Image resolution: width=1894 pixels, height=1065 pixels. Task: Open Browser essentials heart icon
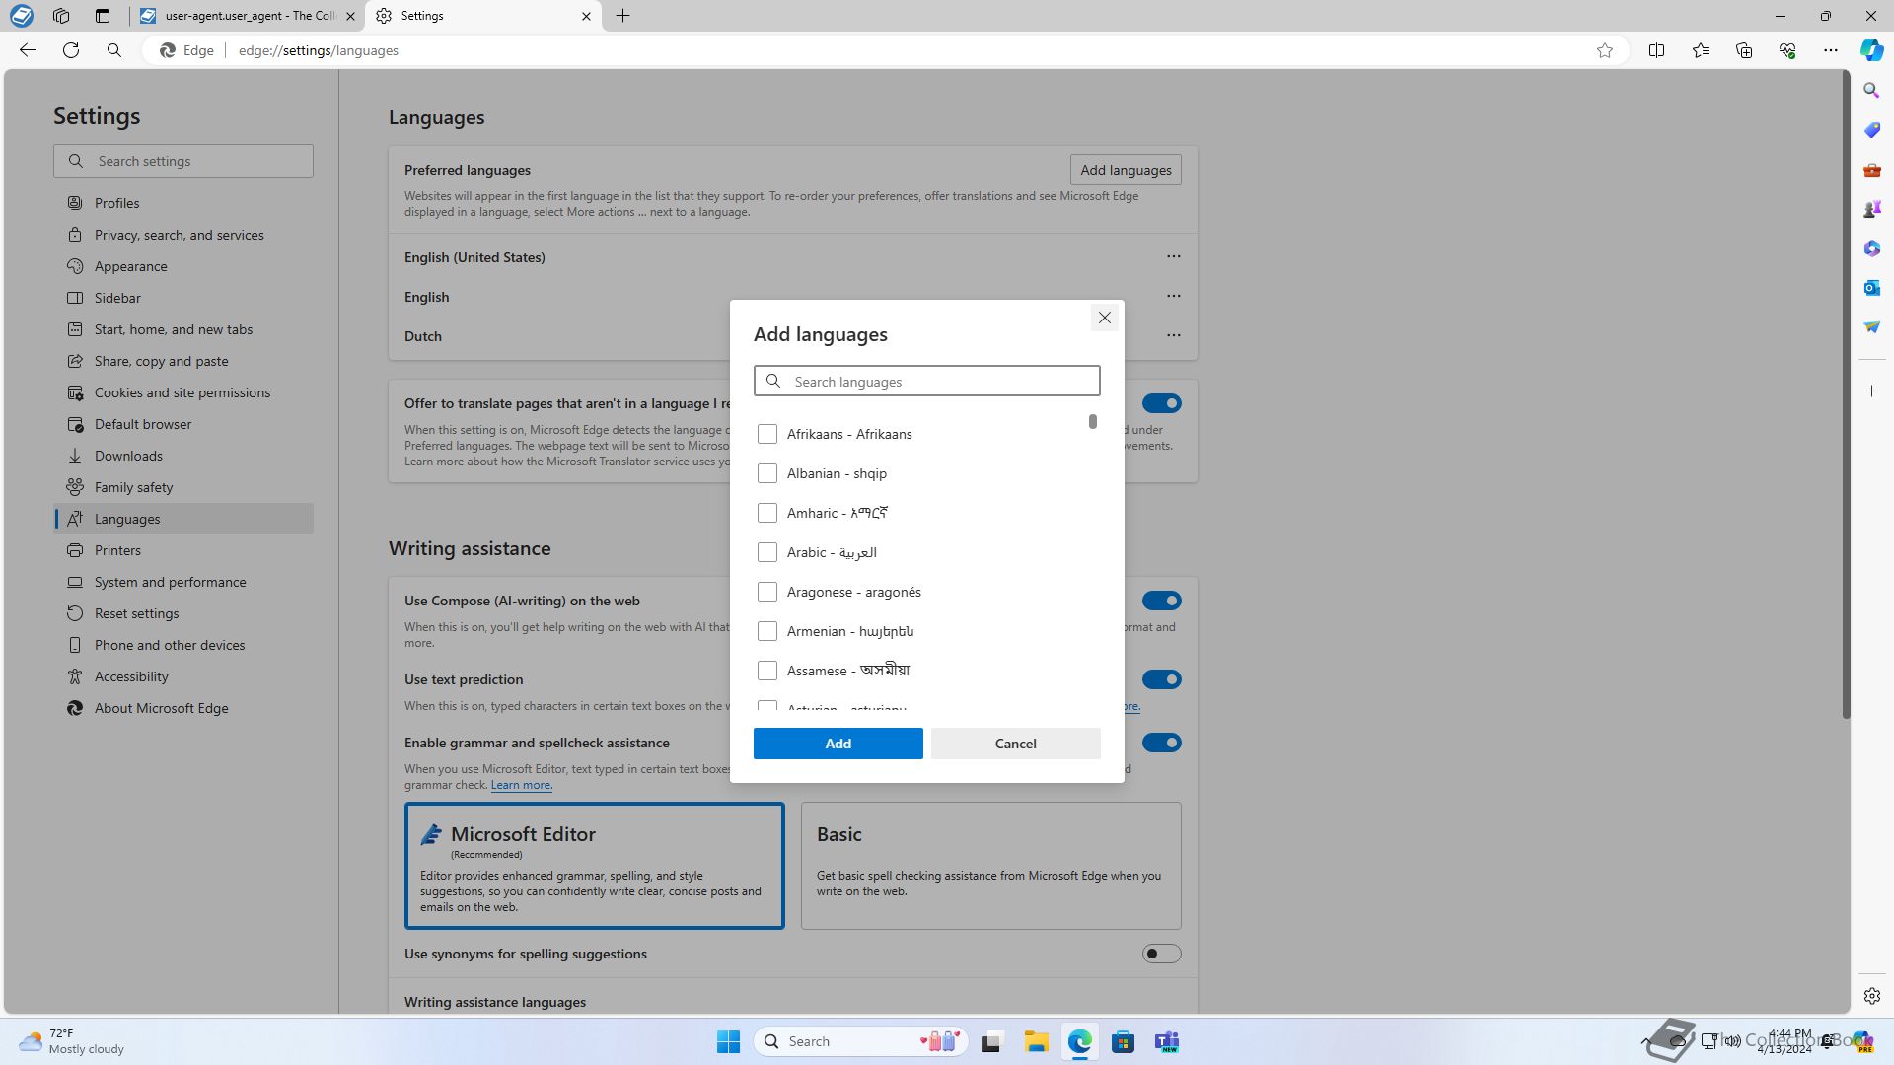tap(1786, 50)
